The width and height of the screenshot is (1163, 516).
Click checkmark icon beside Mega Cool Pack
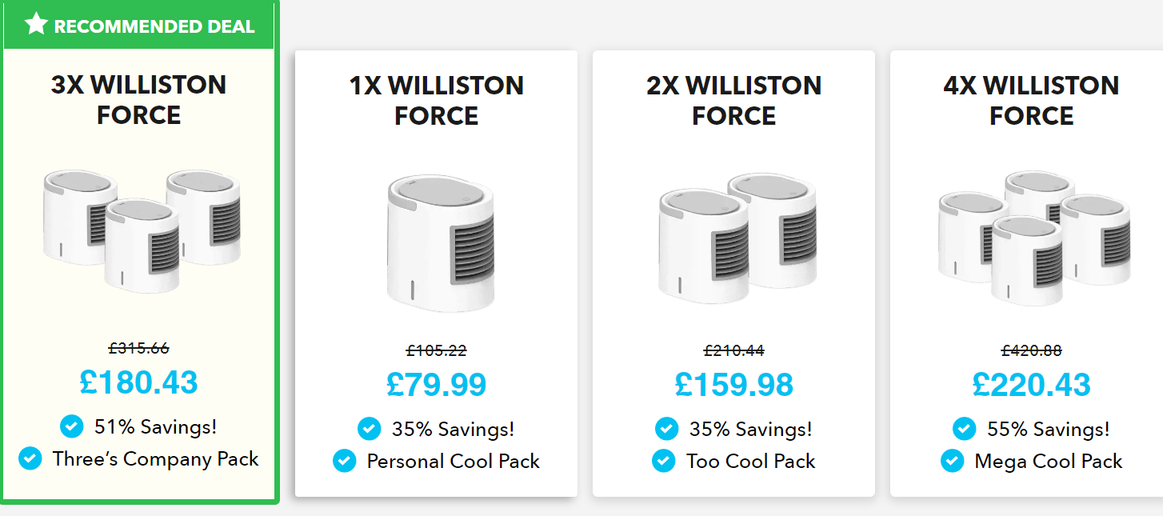952,461
